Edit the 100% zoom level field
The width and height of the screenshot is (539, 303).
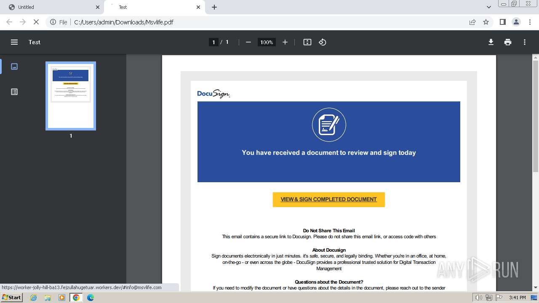[x=266, y=42]
